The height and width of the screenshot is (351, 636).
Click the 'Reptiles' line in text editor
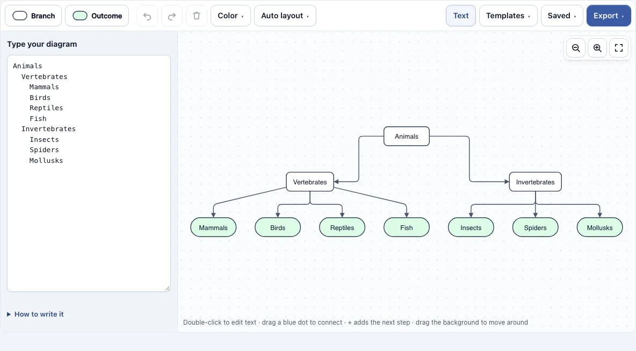tap(46, 108)
